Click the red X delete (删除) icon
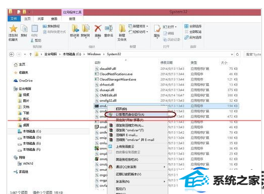The height and width of the screenshot is (194, 264). point(98,28)
